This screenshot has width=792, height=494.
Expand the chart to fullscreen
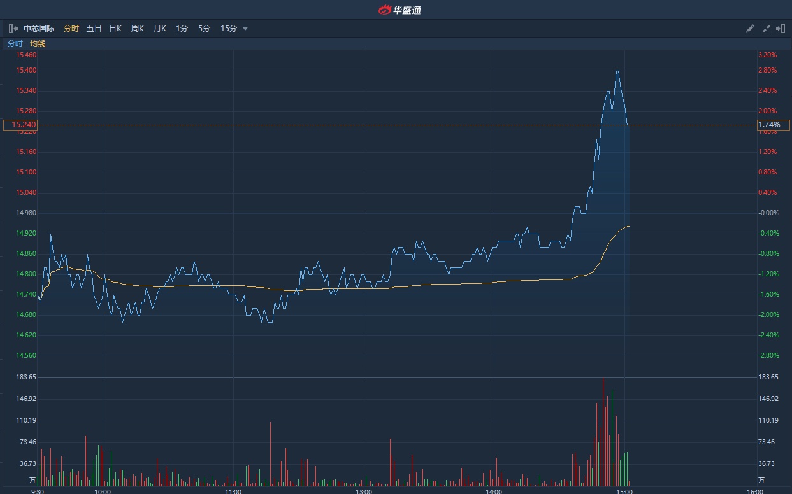(767, 29)
